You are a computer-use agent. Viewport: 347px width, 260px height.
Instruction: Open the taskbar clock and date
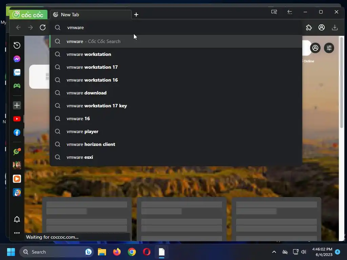point(322,252)
